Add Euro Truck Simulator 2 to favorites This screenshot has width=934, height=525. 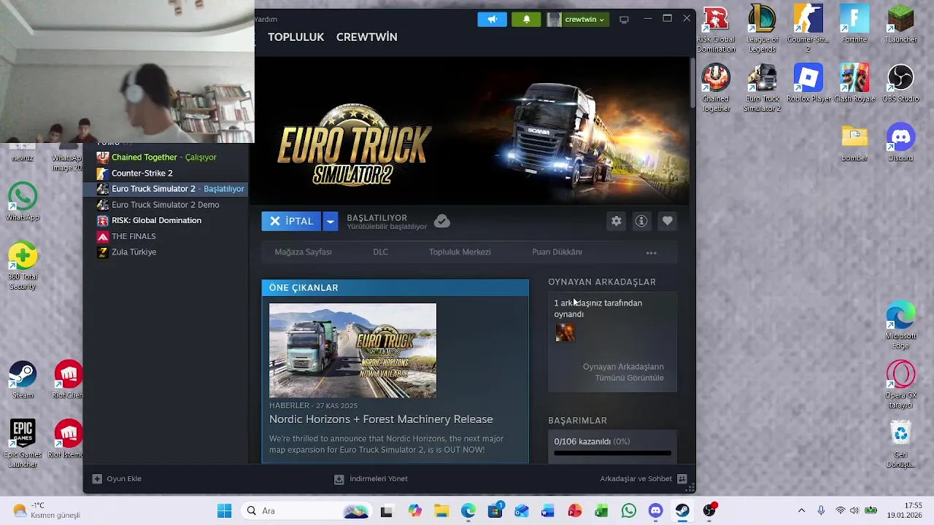tap(667, 221)
